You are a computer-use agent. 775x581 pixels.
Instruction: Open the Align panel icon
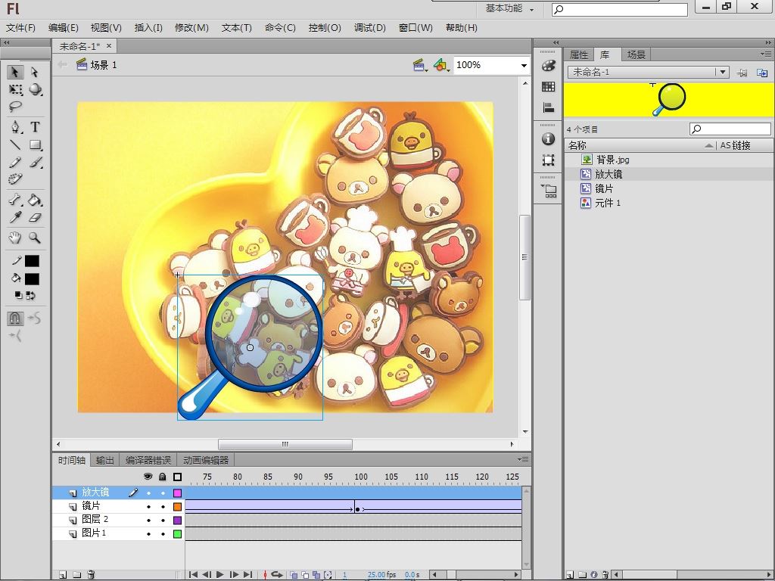click(x=548, y=107)
